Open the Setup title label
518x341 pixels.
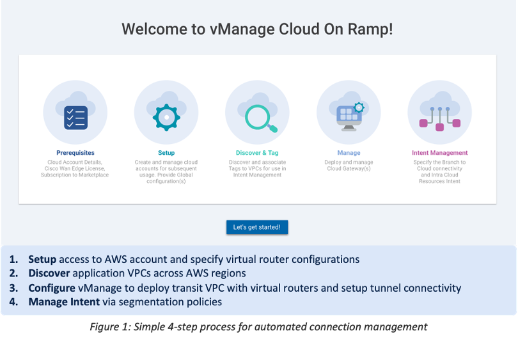[166, 153]
